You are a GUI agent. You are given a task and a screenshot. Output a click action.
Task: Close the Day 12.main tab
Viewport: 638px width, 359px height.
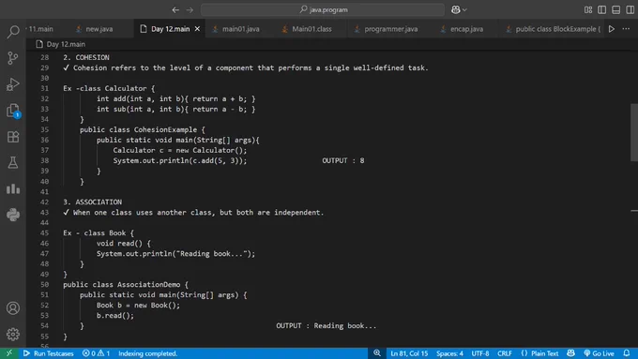coord(197,29)
